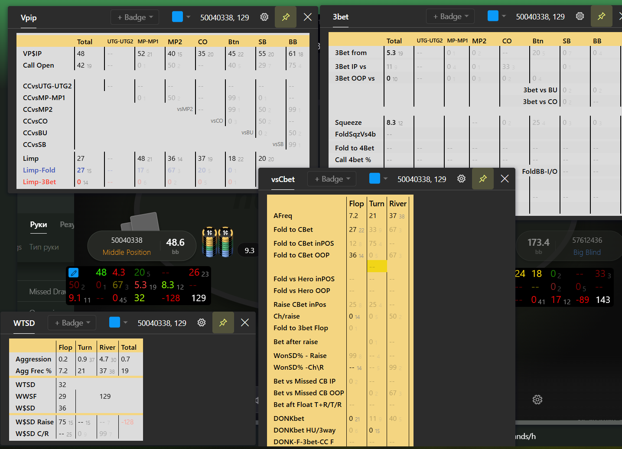This screenshot has width=622, height=449.
Task: Select the vsCbet tab
Action: pyautogui.click(x=283, y=179)
